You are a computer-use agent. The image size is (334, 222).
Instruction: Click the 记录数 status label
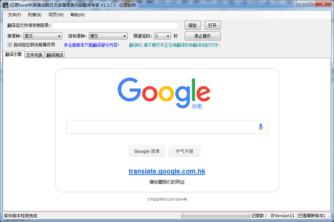coord(259,216)
